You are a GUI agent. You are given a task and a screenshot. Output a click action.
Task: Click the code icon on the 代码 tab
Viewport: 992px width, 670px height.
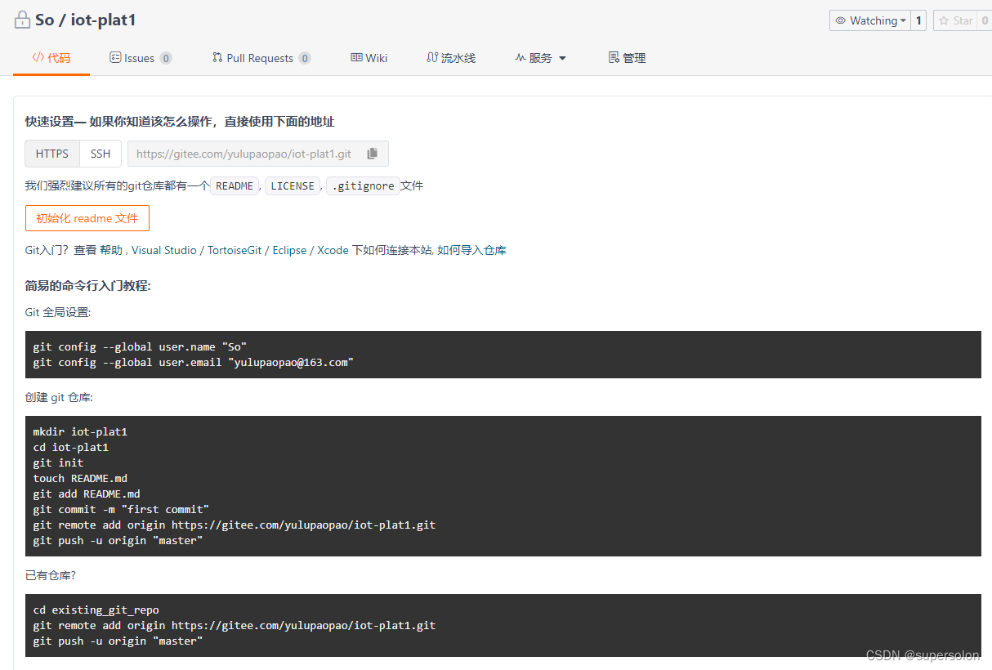(x=36, y=57)
